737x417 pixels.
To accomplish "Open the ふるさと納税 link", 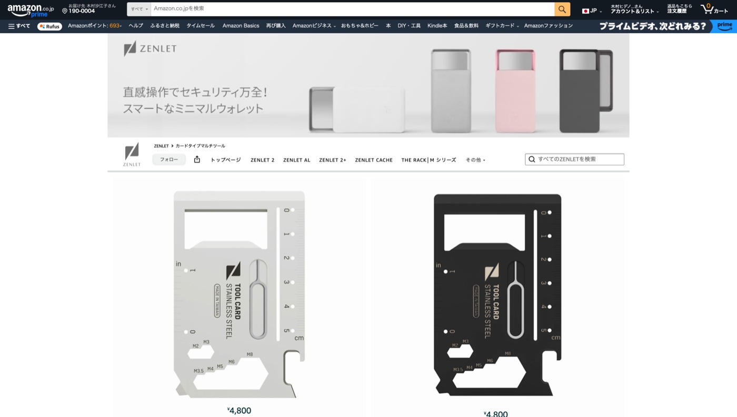I will [165, 26].
